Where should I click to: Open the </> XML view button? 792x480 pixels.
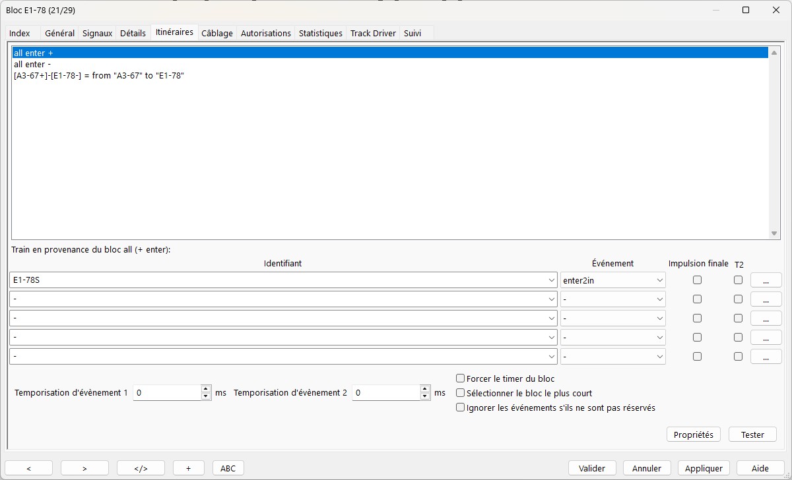(141, 468)
